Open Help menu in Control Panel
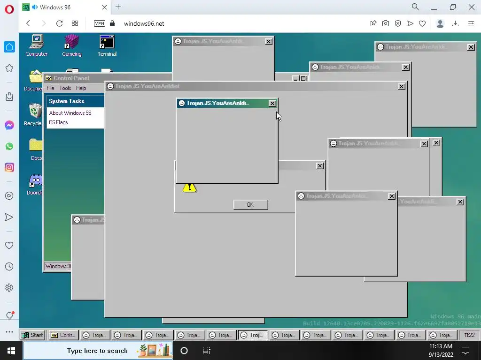 [81, 88]
